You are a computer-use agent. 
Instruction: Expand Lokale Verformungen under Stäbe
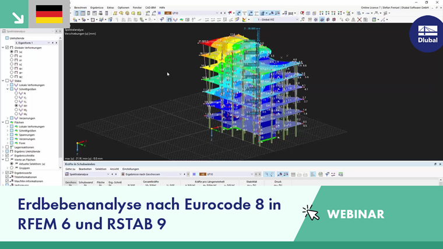click(8, 85)
